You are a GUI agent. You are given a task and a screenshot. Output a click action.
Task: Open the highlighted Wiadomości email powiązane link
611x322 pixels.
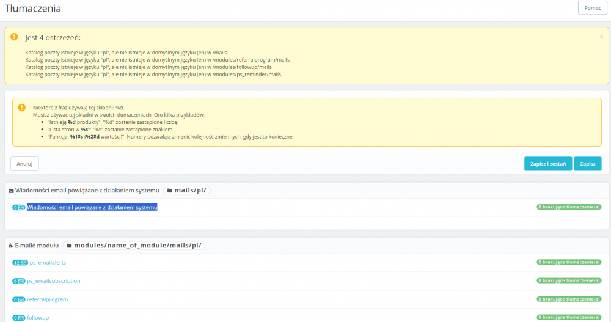92,207
